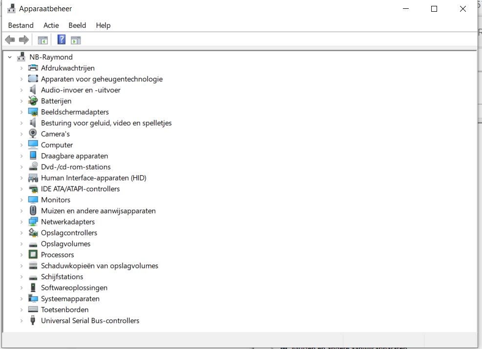Open the Bestand menu
Viewport: 482px width, 349px height.
21,25
